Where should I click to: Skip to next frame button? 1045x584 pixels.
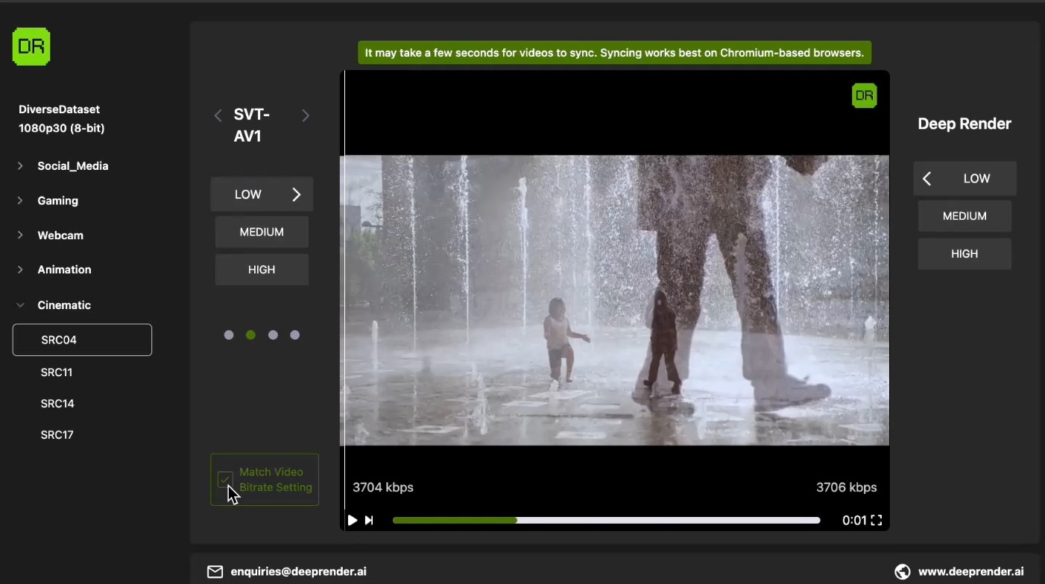point(369,520)
